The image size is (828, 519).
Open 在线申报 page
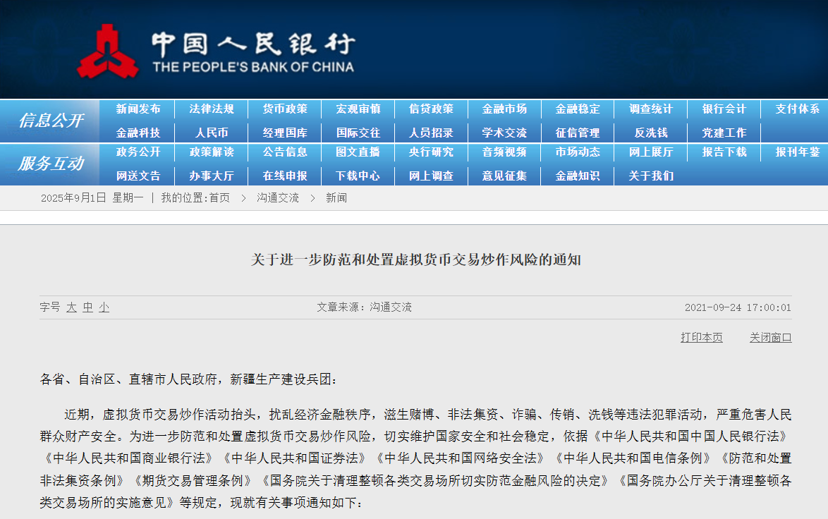(x=285, y=176)
